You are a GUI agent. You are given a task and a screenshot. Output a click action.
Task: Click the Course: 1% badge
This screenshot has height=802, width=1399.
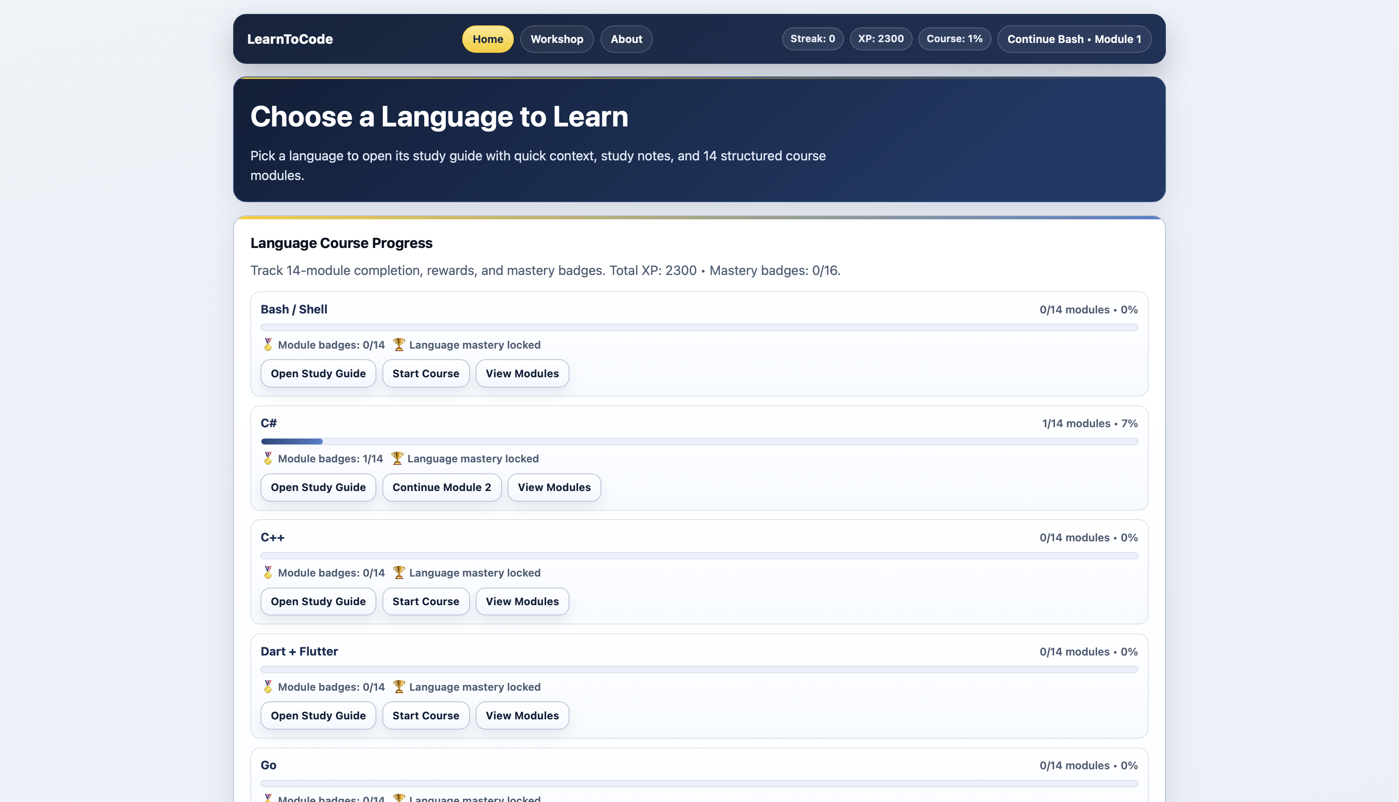(954, 38)
